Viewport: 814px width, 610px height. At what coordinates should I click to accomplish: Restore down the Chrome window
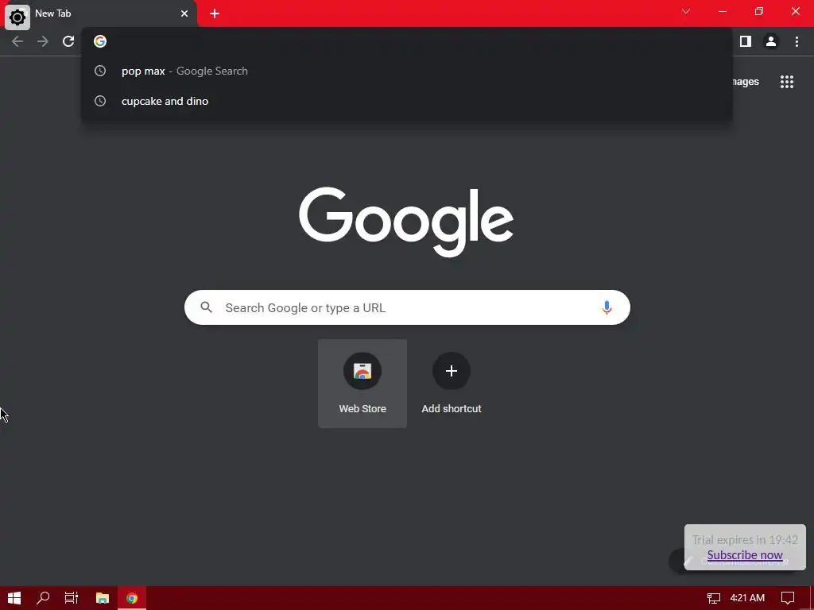click(x=759, y=11)
